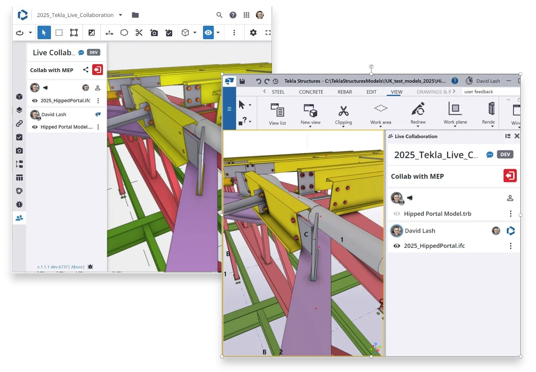Click the share icon next to Collab with MEP
Viewport: 536px width, 372px height.
pos(86,70)
